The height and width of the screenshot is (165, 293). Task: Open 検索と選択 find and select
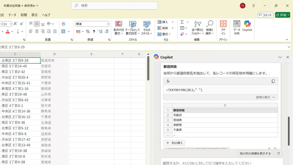click(x=209, y=28)
